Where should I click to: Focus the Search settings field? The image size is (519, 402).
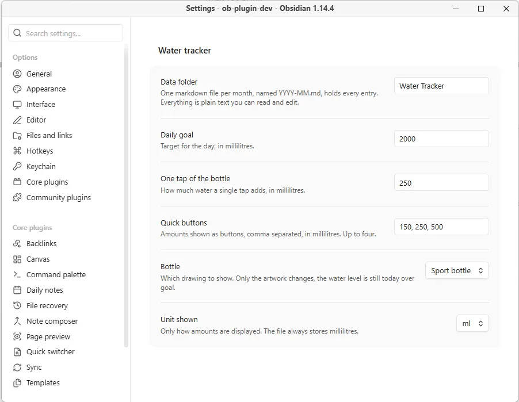tap(66, 33)
